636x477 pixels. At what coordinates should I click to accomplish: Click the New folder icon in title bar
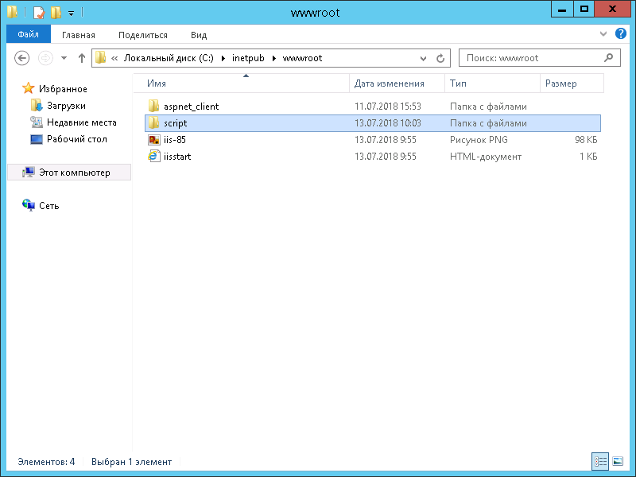[55, 12]
